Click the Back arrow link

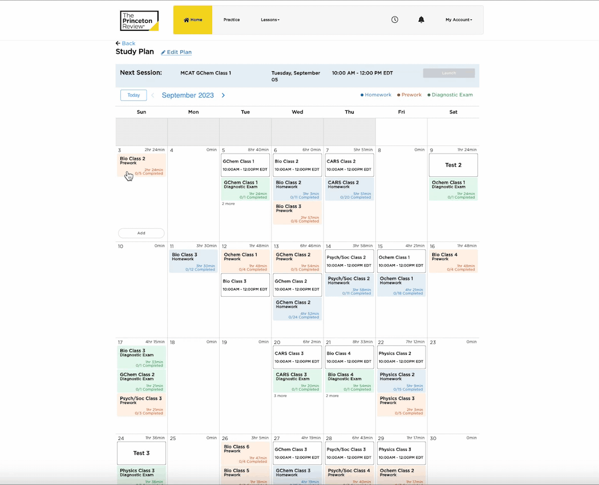[126, 43]
